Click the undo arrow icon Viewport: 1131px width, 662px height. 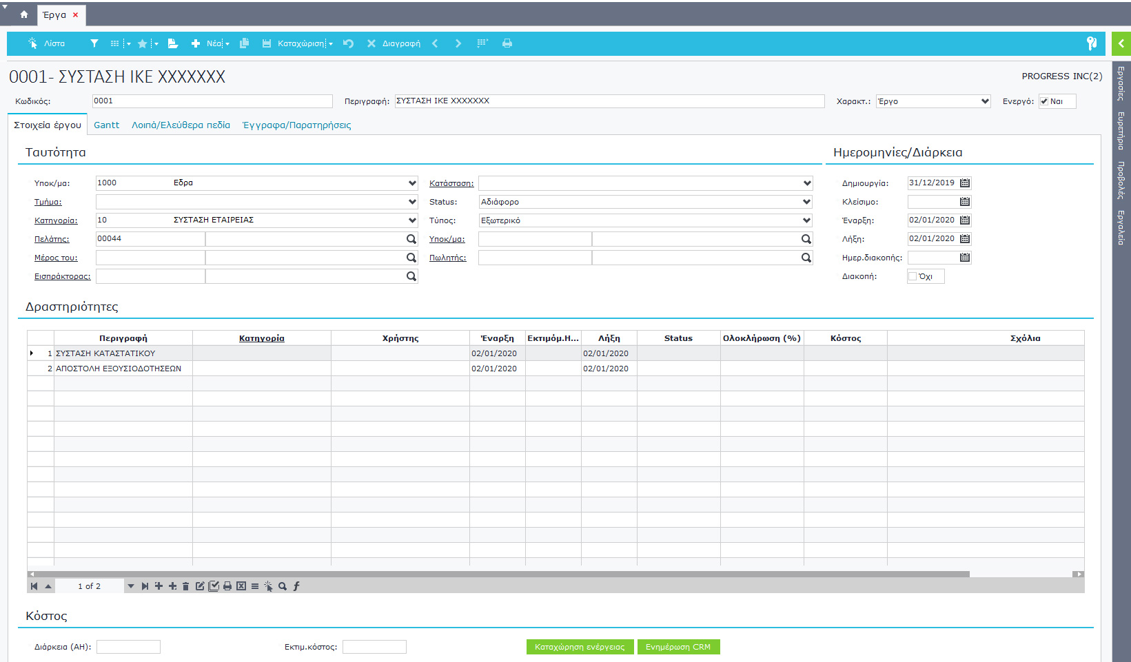[348, 43]
